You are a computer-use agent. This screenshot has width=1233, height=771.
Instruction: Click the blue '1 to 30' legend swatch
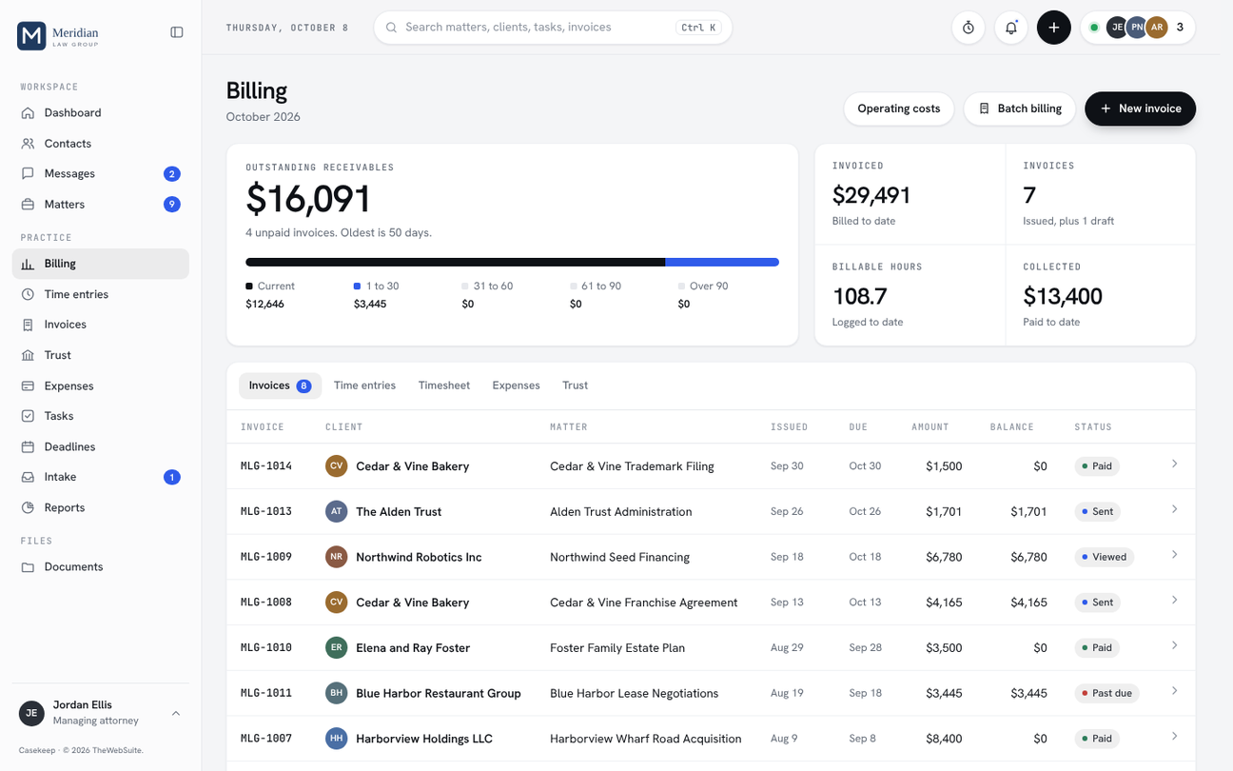coord(357,286)
